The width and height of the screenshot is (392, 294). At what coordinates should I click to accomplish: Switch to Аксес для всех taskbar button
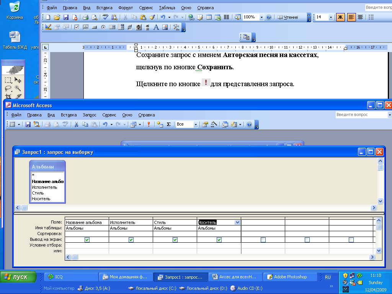tap(235, 277)
